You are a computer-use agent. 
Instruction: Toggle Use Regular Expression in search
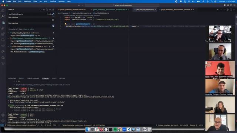(53, 14)
